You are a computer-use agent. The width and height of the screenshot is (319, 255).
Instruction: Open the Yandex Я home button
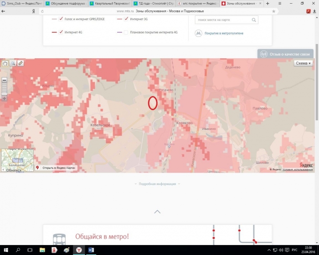[33, 11]
